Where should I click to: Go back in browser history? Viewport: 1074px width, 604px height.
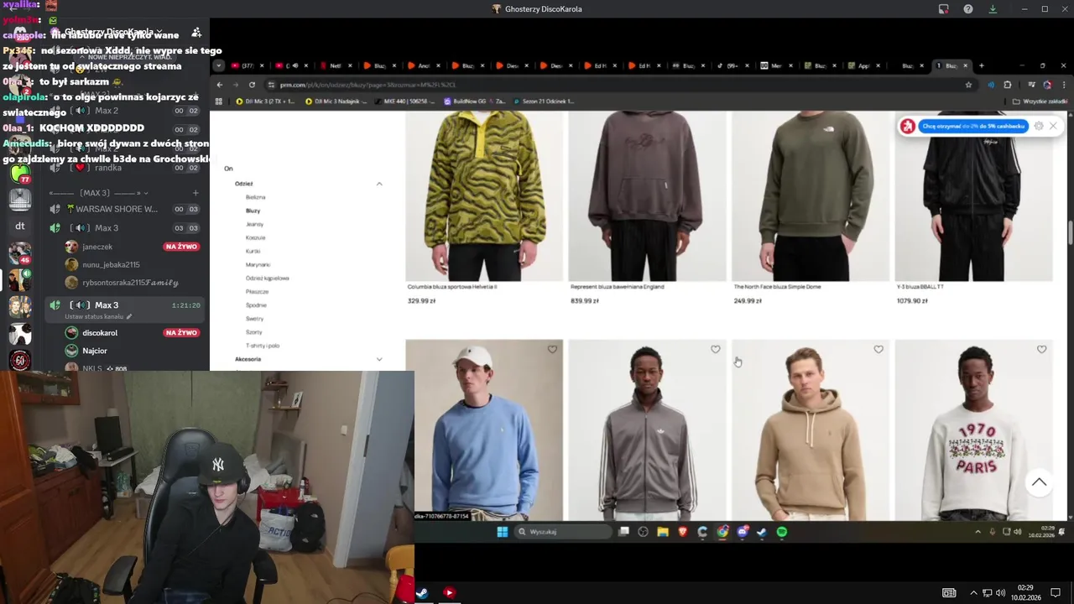pyautogui.click(x=220, y=85)
